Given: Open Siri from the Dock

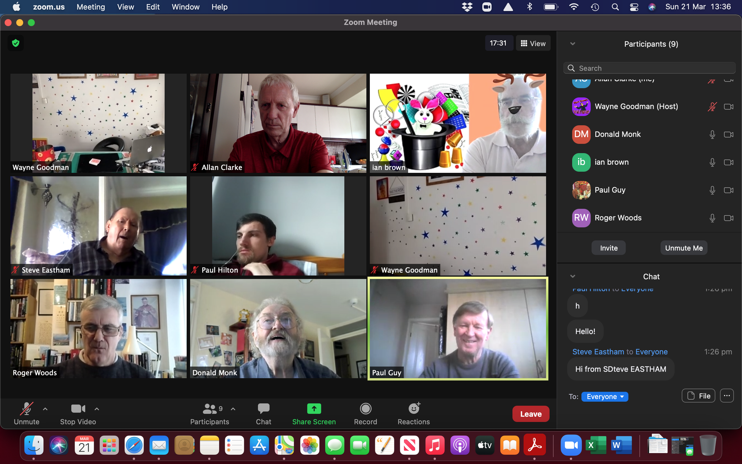Looking at the screenshot, I should [59, 445].
